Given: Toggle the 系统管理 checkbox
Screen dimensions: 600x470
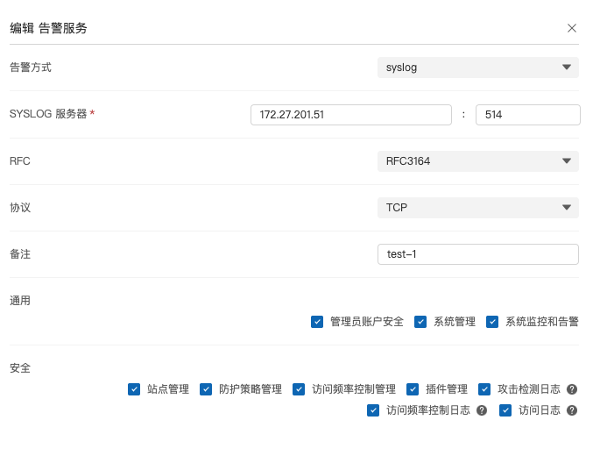Looking at the screenshot, I should coord(420,322).
